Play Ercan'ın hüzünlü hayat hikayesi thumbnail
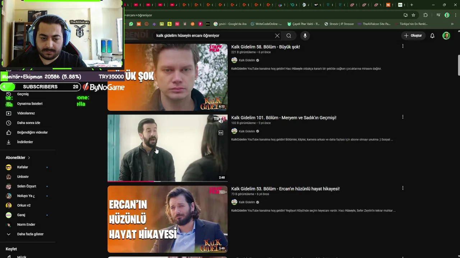 pyautogui.click(x=167, y=219)
